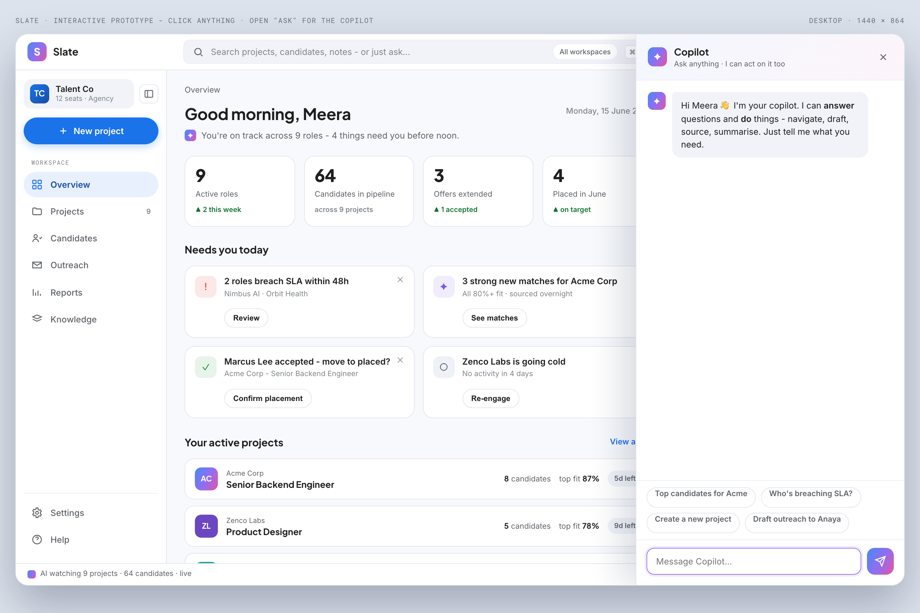Image resolution: width=920 pixels, height=613 pixels.
Task: Click the 9d left badge
Action: click(622, 526)
